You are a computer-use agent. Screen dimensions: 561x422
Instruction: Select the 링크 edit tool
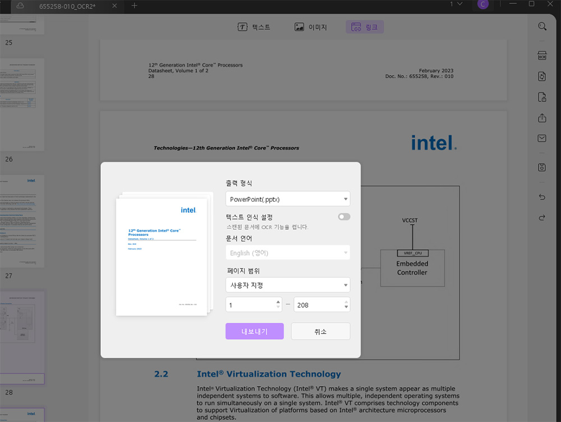pos(365,27)
